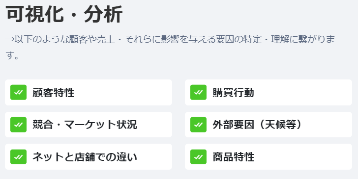Click the green check icon beside 商品特性

(198, 156)
